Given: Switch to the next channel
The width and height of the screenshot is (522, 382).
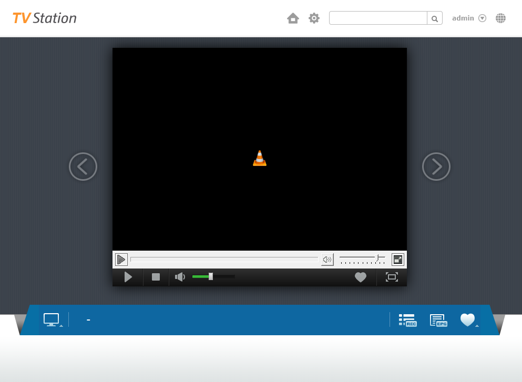Looking at the screenshot, I should tap(436, 167).
